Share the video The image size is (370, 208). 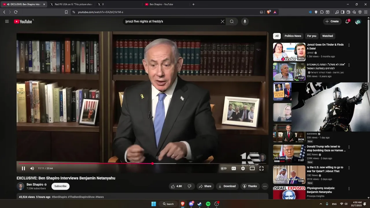click(x=205, y=186)
